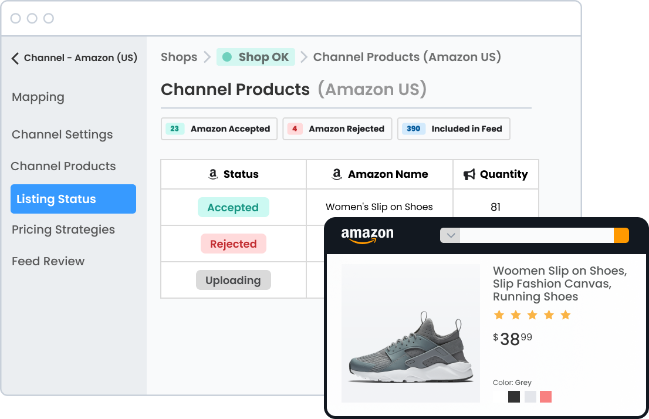Click the Amazon logo on the product page

pyautogui.click(x=367, y=234)
